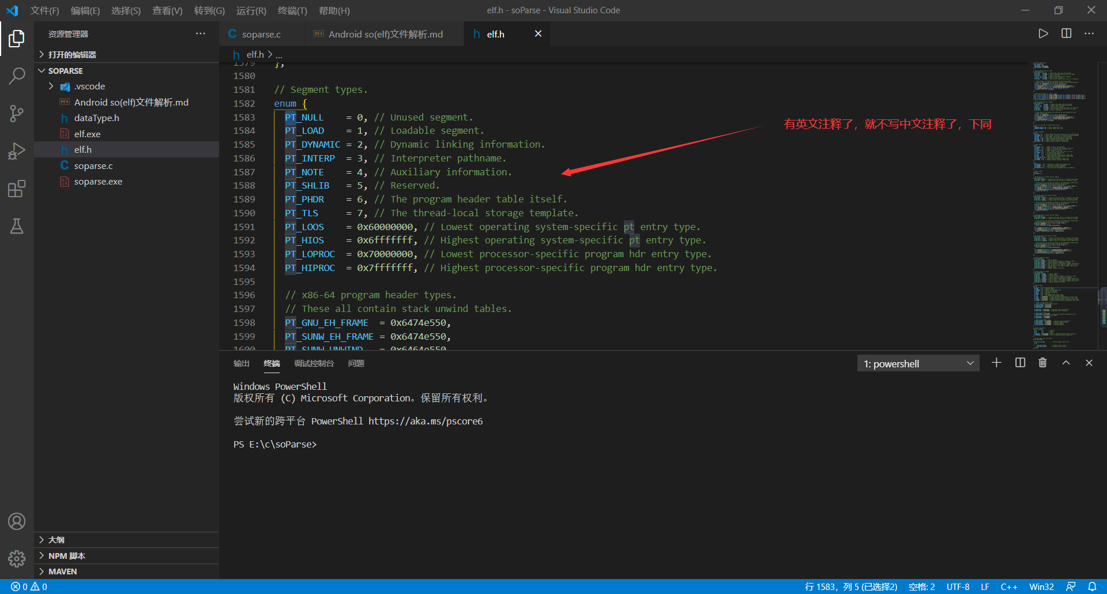The image size is (1107, 594).
Task: Show the Debug Console panel tab
Action: pos(314,363)
